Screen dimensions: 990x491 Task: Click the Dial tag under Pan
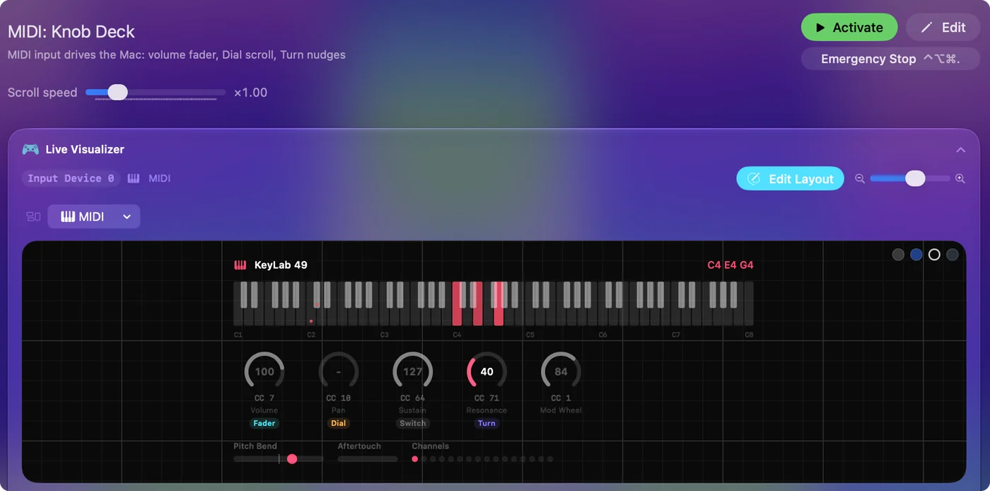[x=339, y=423]
